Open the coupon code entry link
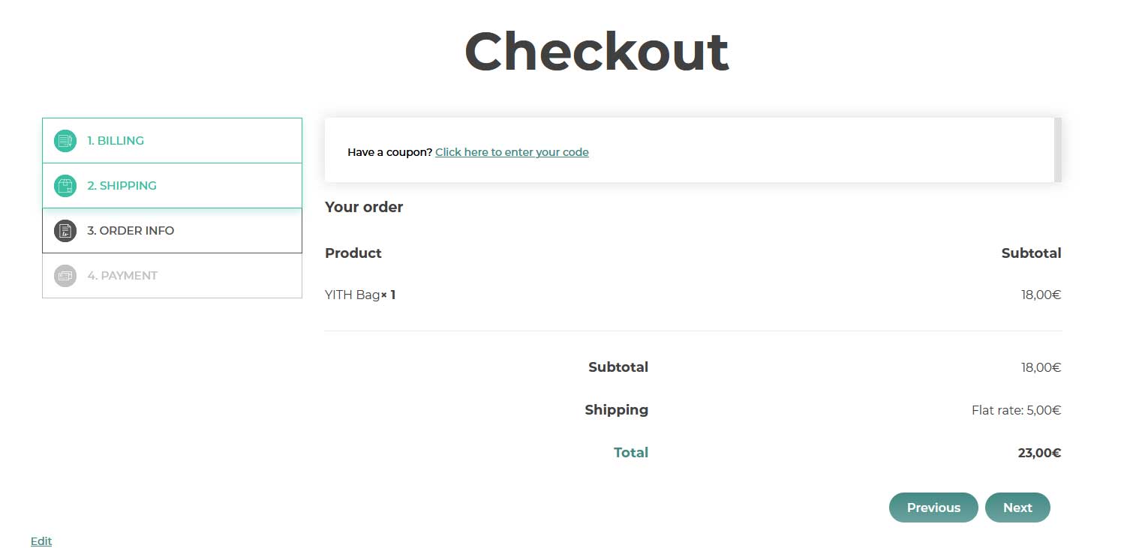Viewport: 1133px width, 548px height. pyautogui.click(x=512, y=152)
